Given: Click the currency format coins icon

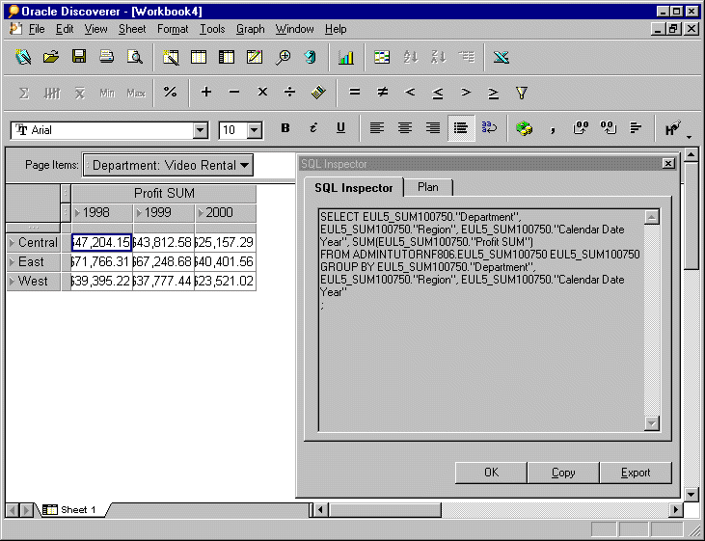Looking at the screenshot, I should click(524, 128).
